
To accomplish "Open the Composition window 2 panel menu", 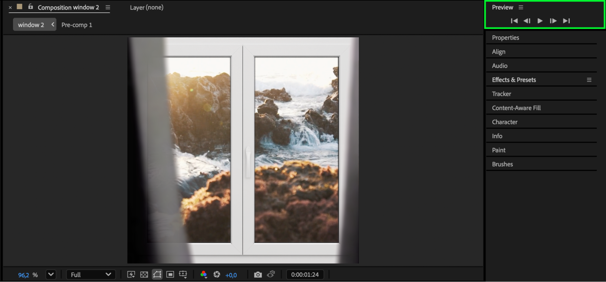I will (x=108, y=7).
